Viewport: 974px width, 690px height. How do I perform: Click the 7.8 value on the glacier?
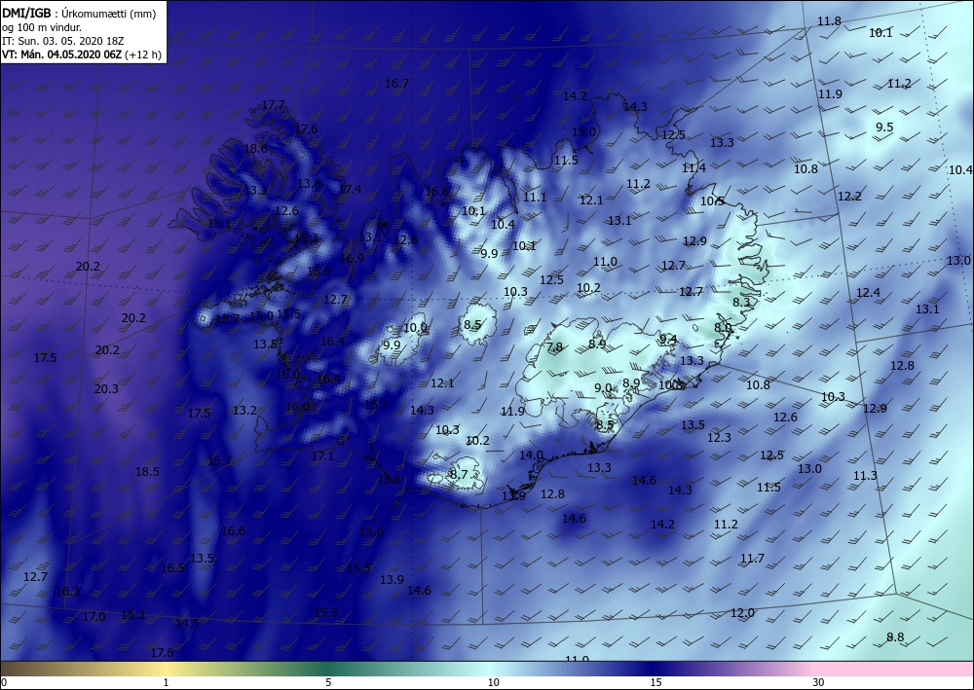pos(554,346)
